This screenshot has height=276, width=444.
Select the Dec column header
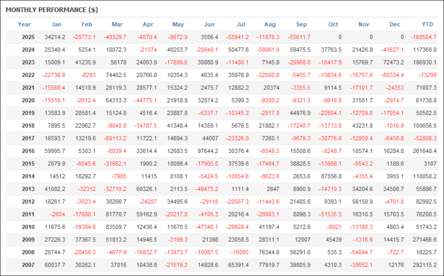pyautogui.click(x=395, y=24)
